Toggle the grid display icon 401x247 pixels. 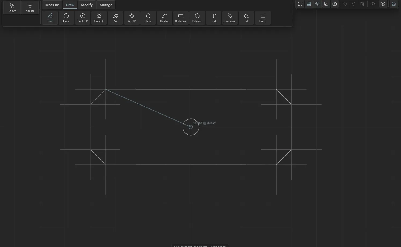tap(309, 4)
